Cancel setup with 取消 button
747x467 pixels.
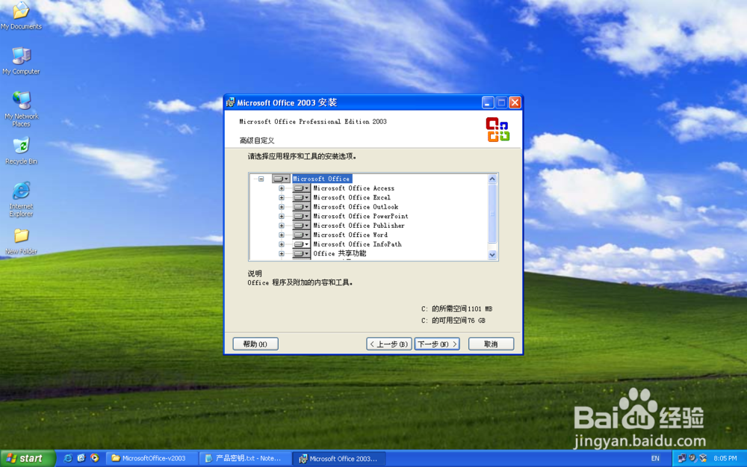492,344
